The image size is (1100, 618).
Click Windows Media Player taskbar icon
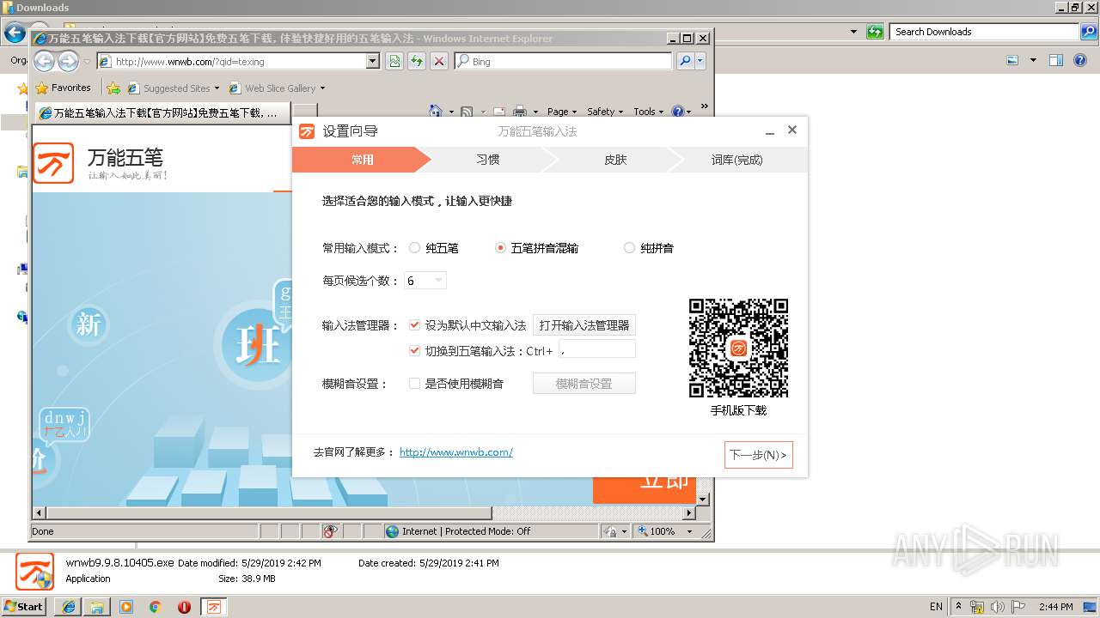click(126, 606)
